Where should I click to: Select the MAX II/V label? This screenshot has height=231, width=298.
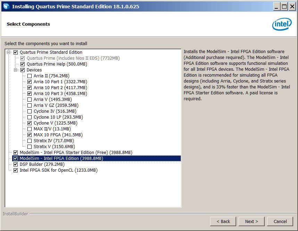(52, 129)
